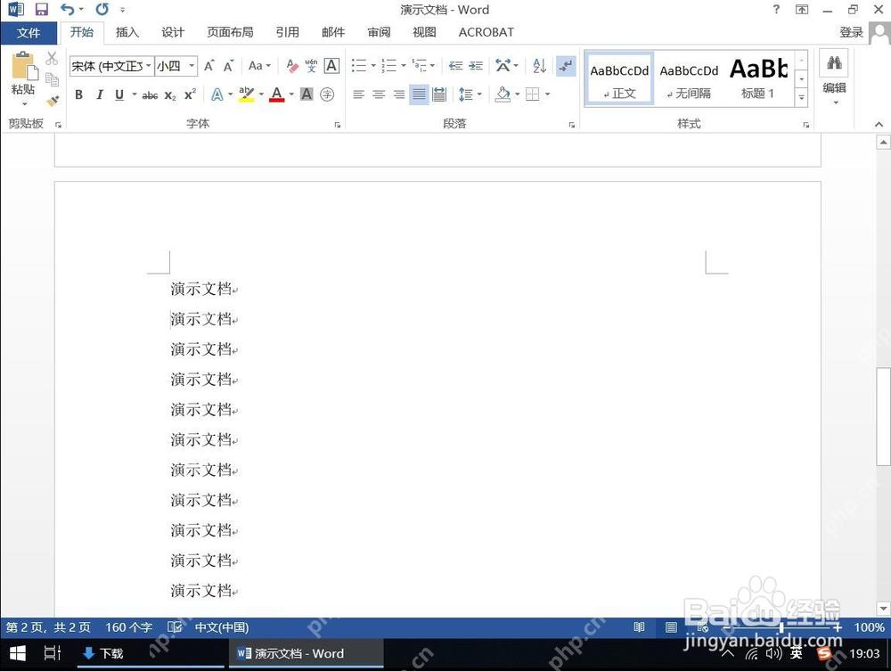Switch to the 插入 tab

[127, 32]
